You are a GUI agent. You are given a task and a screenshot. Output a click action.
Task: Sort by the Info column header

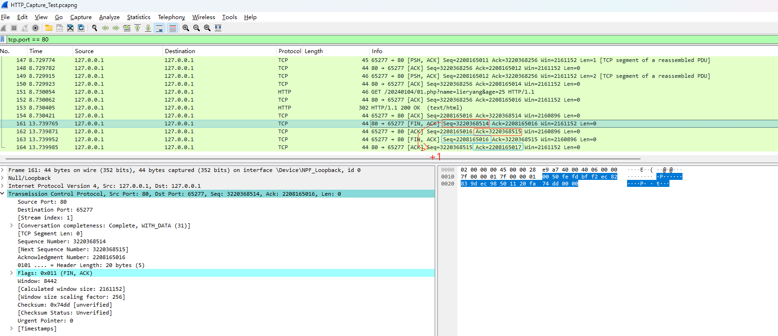(573, 51)
